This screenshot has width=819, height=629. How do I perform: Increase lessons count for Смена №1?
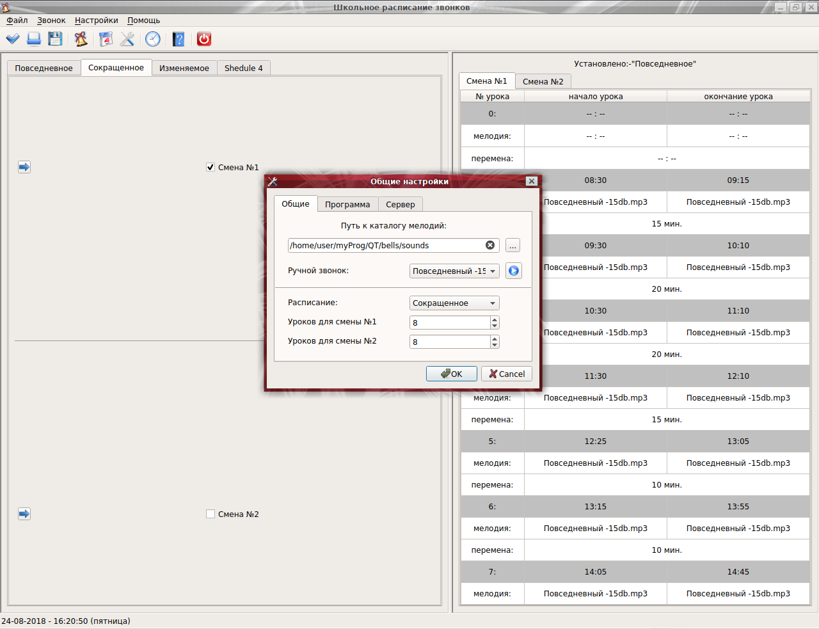(495, 319)
